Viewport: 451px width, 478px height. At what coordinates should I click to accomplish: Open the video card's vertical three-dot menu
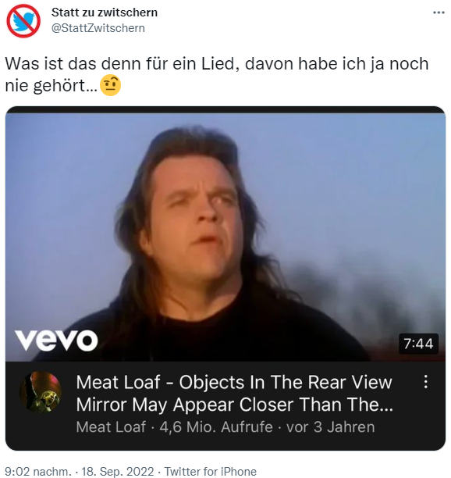pyautogui.click(x=426, y=381)
